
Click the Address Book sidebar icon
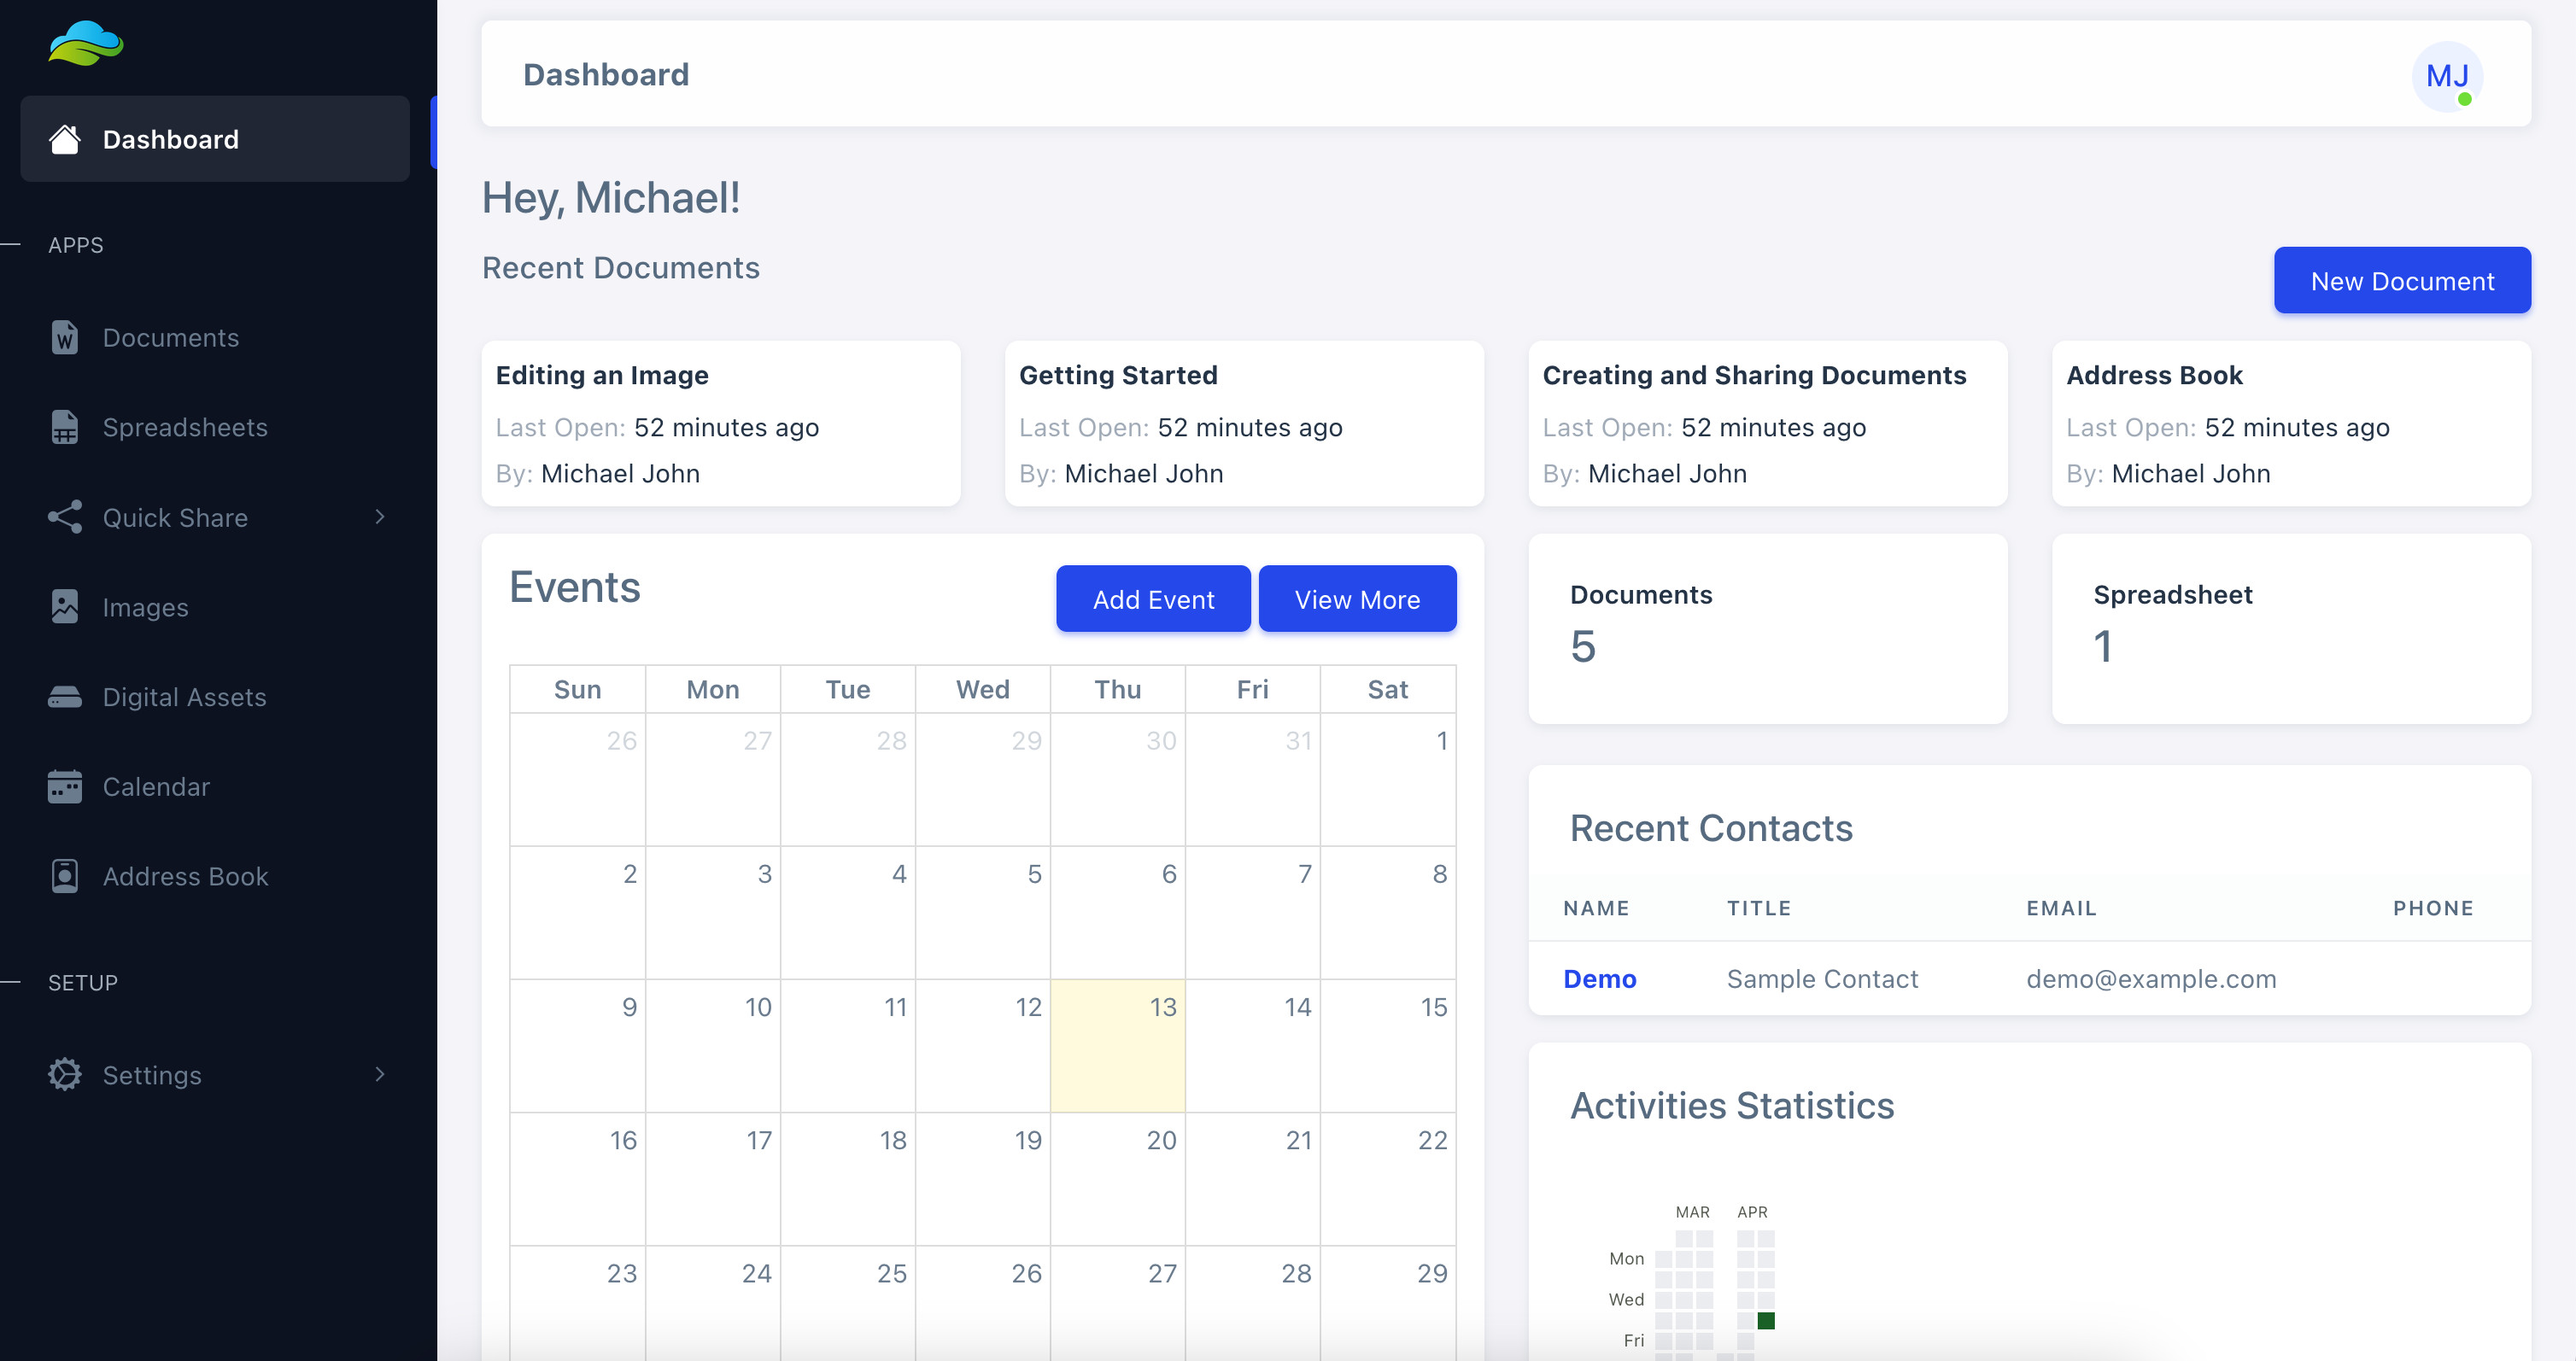pyautogui.click(x=65, y=876)
